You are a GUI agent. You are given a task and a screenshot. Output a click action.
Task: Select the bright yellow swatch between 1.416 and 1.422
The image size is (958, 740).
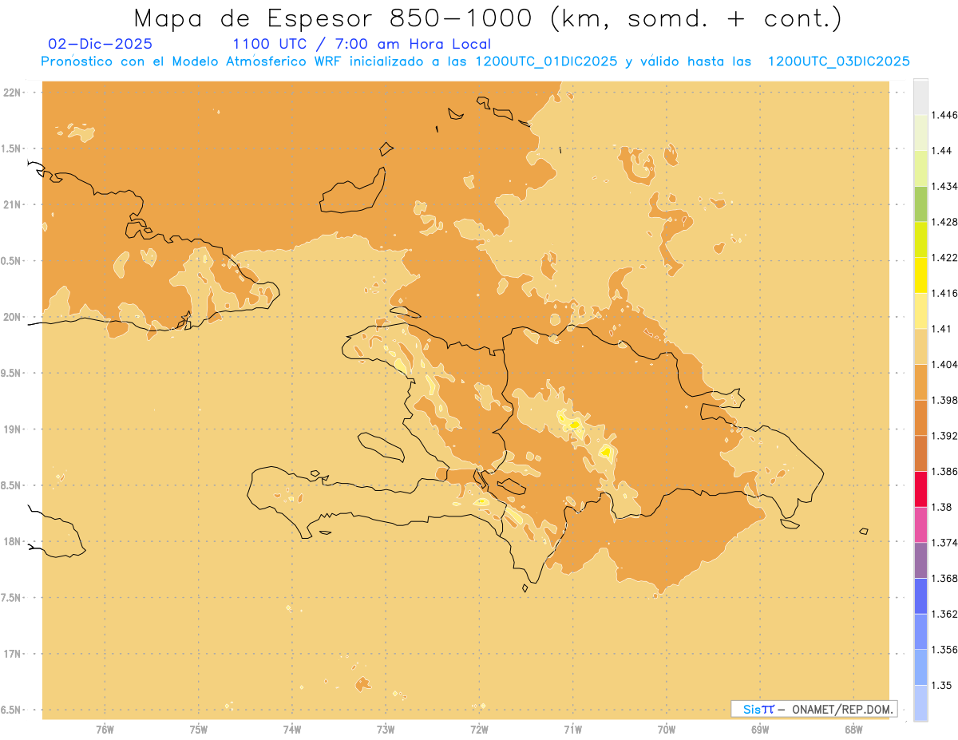[x=920, y=275]
